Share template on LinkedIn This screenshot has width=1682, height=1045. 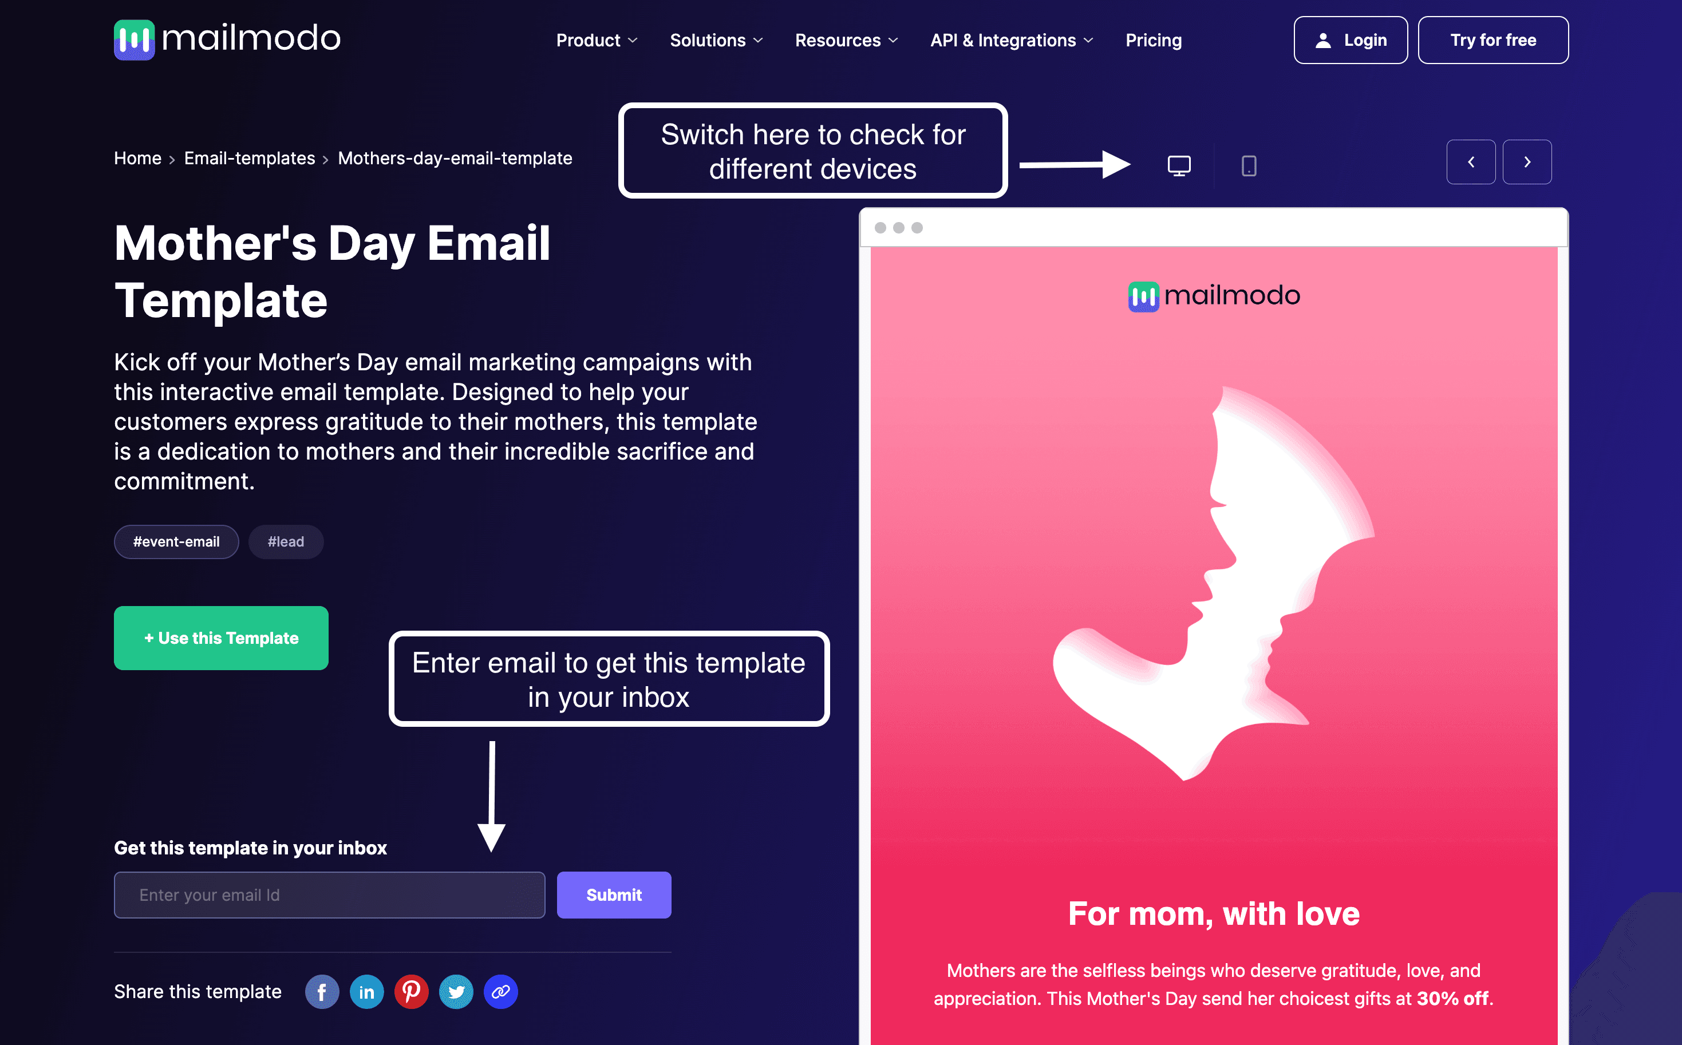click(366, 991)
